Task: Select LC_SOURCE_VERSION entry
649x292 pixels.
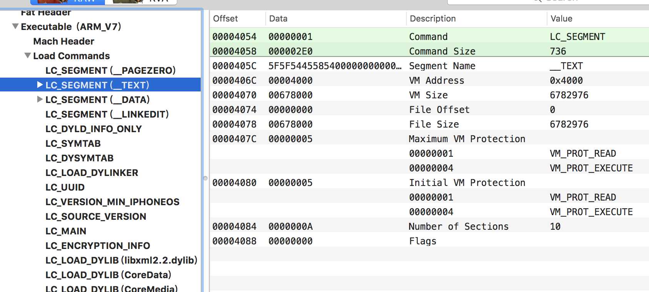Action: 96,216
